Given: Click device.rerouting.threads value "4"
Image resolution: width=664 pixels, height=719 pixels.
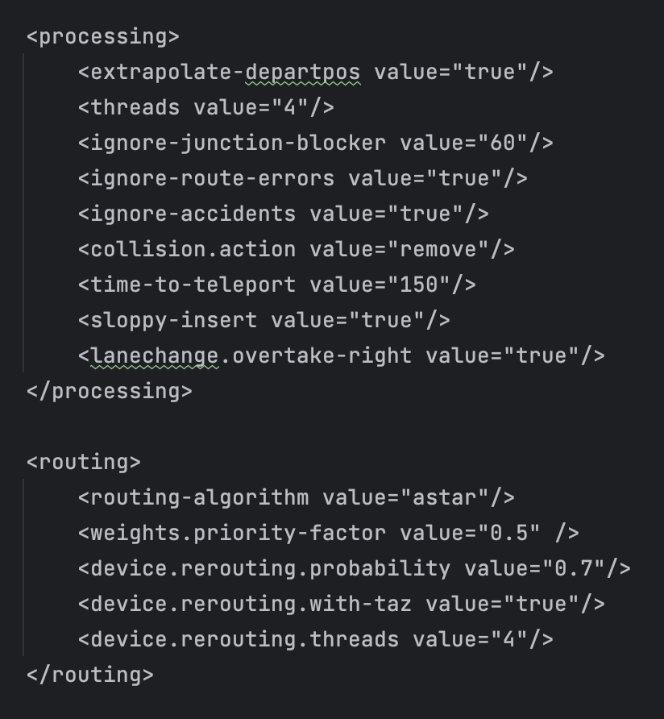Looking at the screenshot, I should (509, 639).
